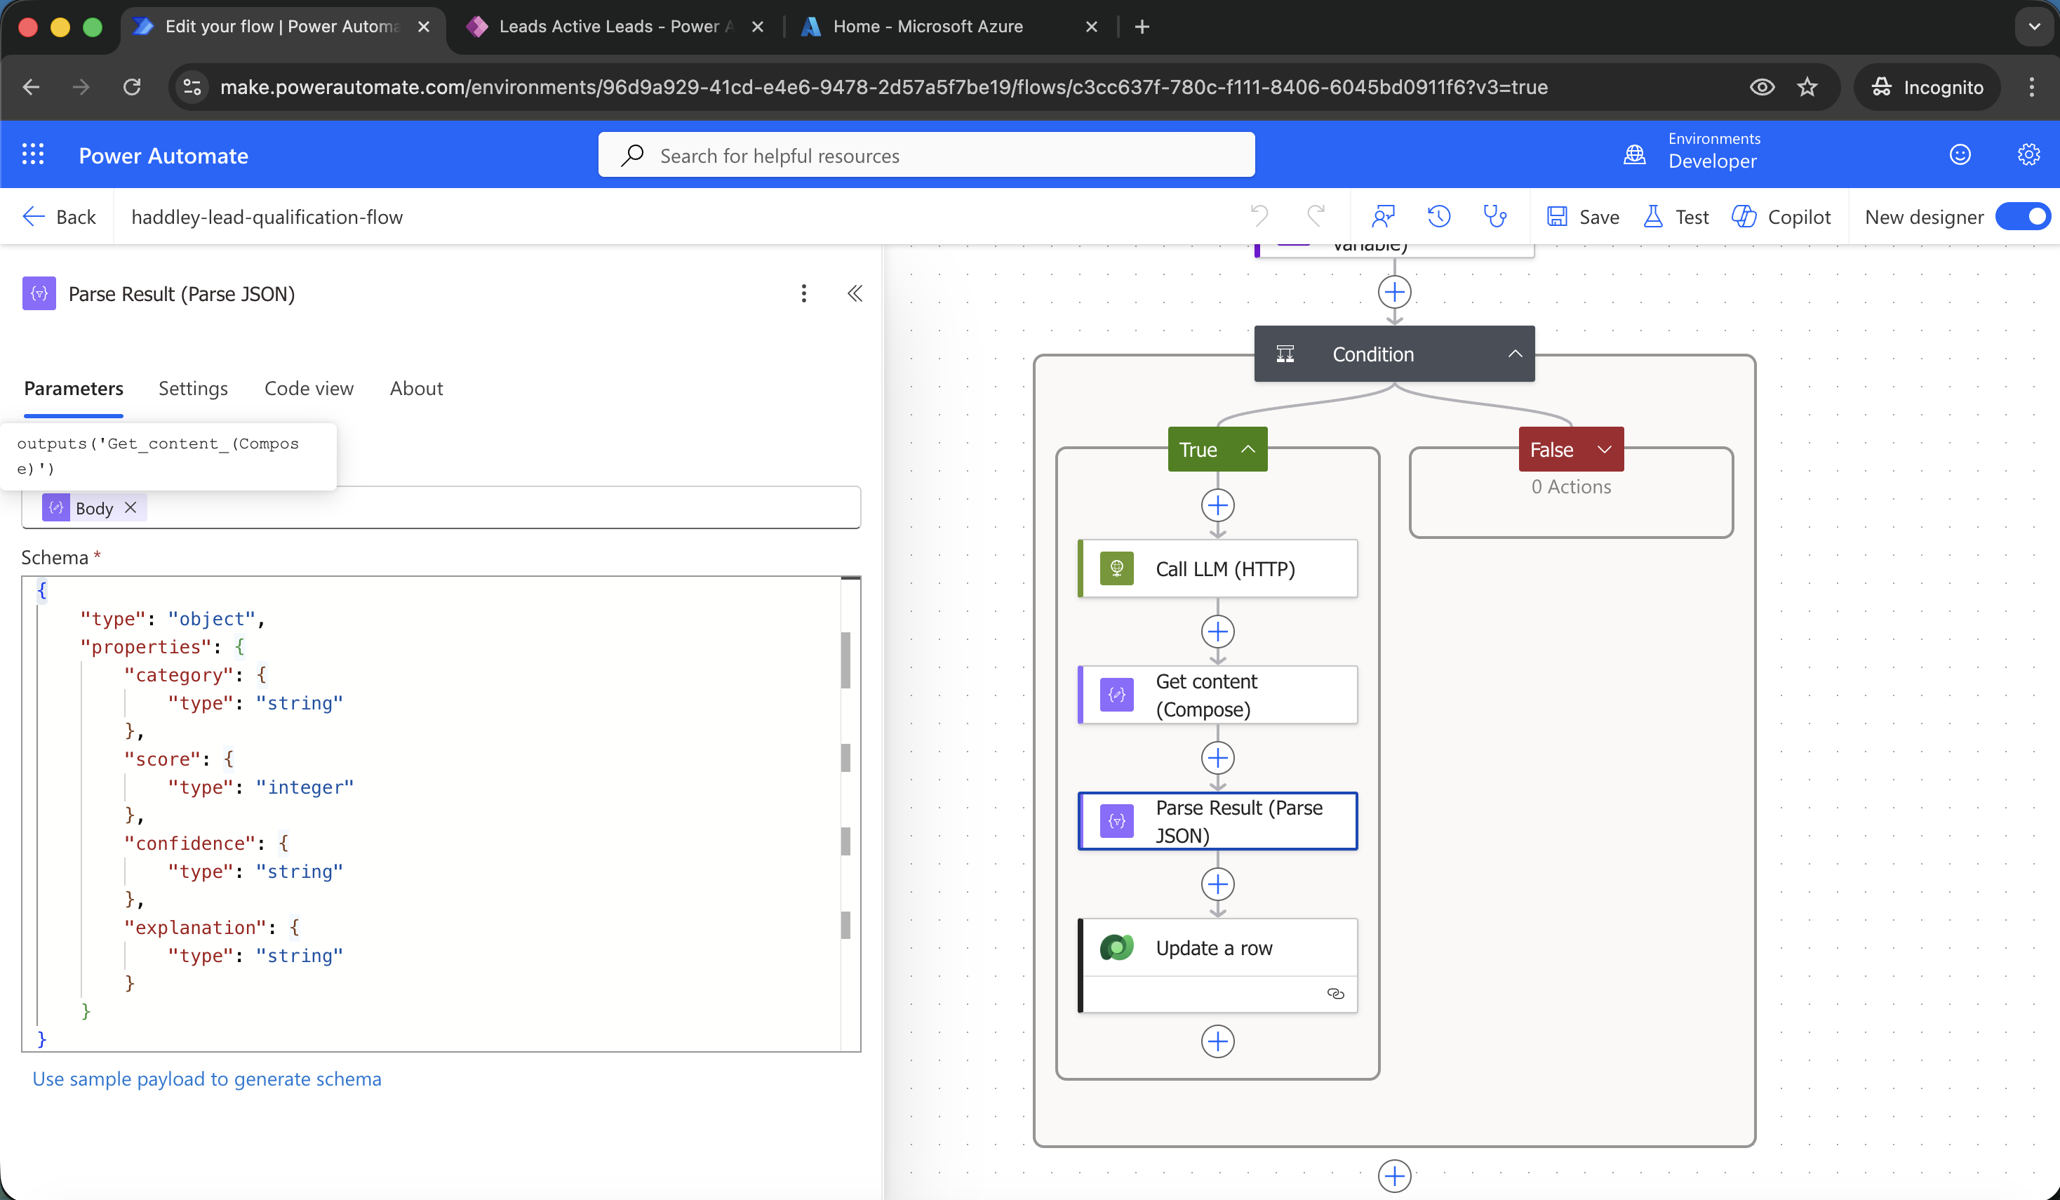Viewport: 2060px width, 1200px height.
Task: Open the three-dot menu for Parse Result
Action: click(803, 293)
